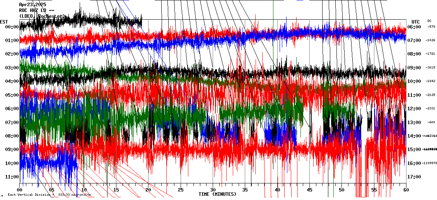Image resolution: width=437 pixels, height=200 pixels.
Task: Click the 17:00 UTC time label
Action: [x=414, y=177]
